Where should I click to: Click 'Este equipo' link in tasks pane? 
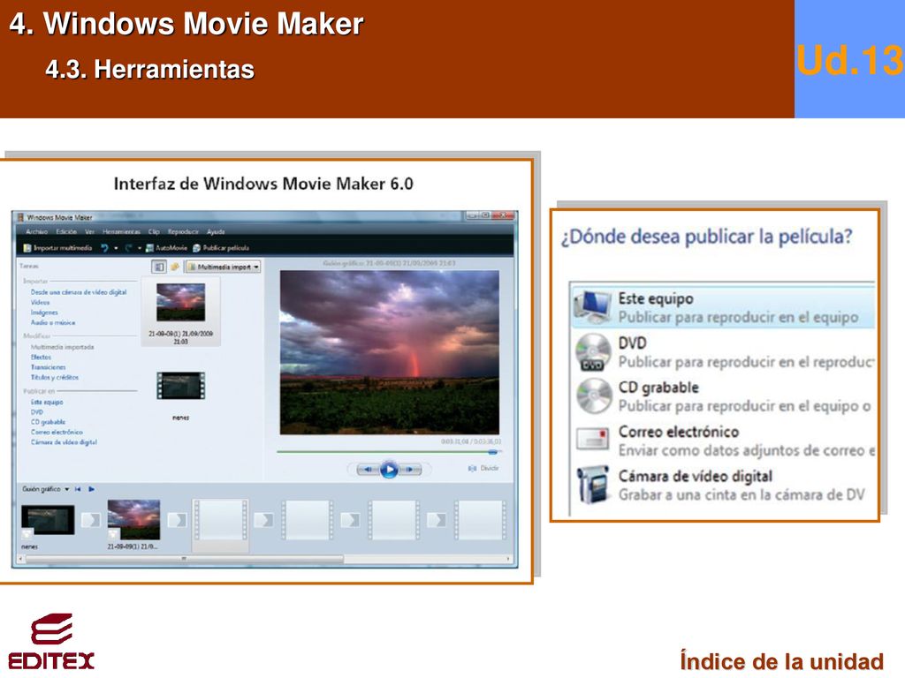click(47, 403)
